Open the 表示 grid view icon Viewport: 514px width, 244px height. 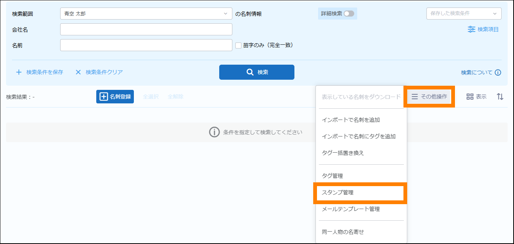point(470,97)
